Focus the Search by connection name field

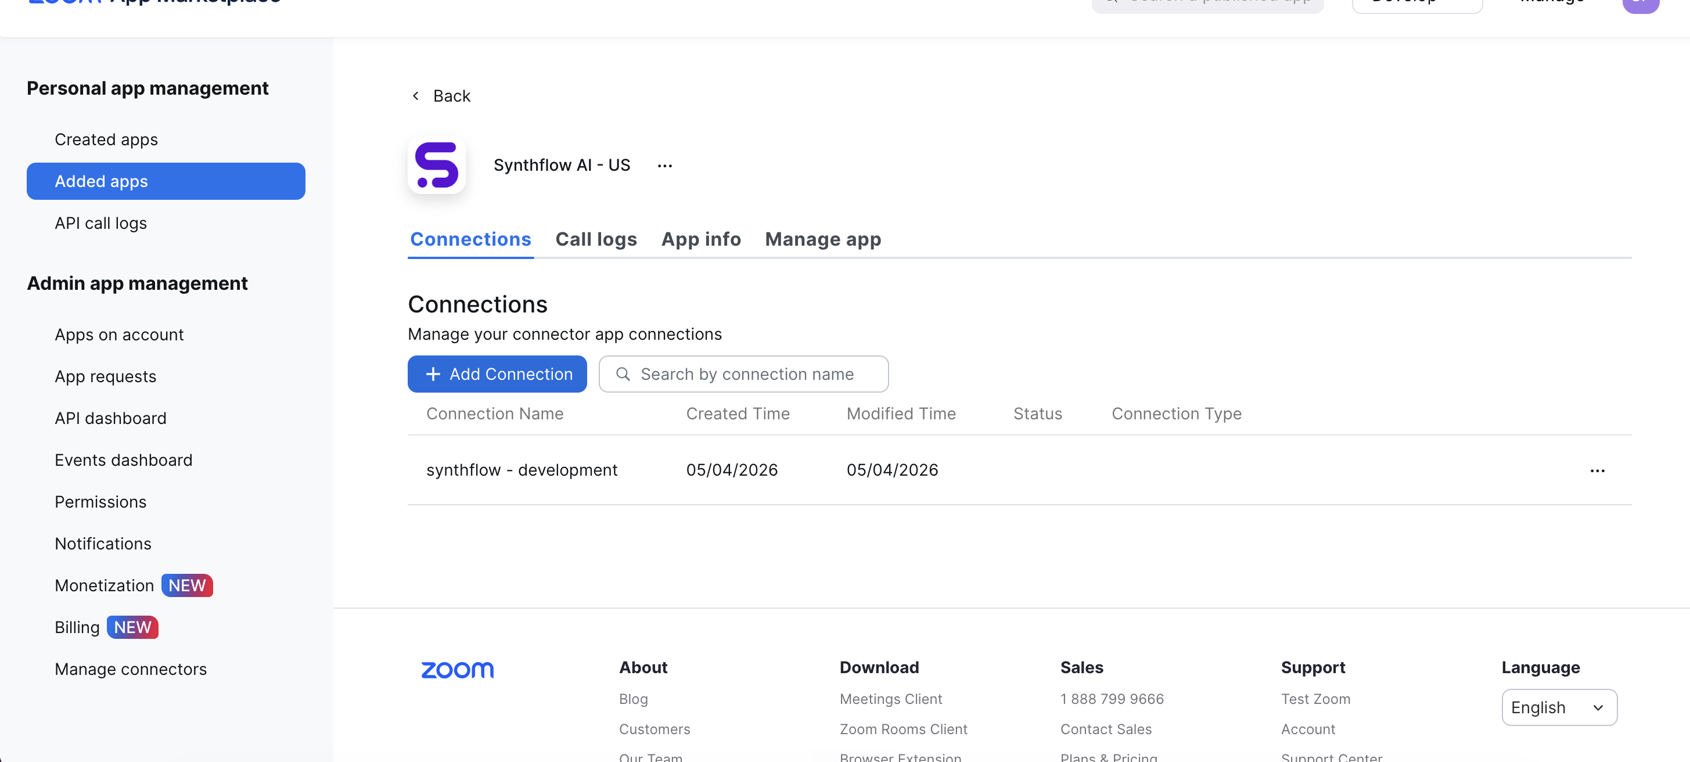743,374
